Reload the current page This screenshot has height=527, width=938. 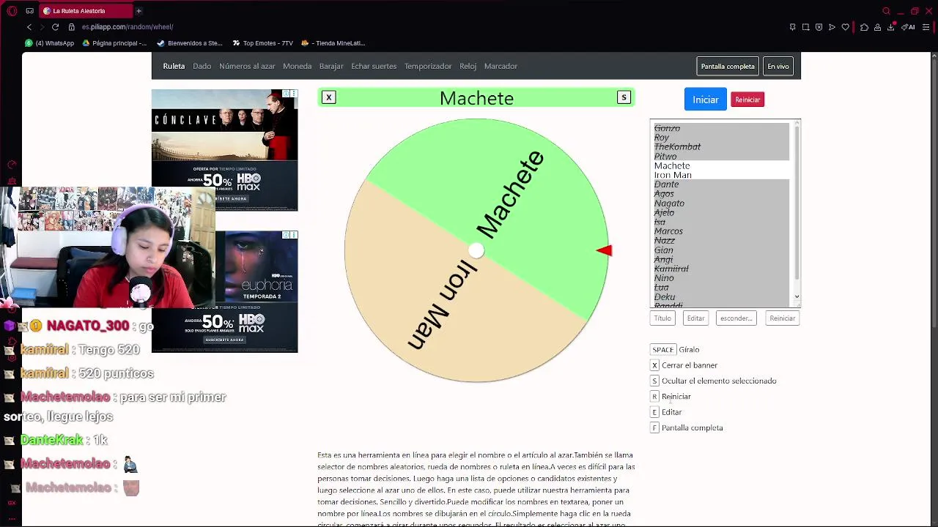(x=55, y=27)
